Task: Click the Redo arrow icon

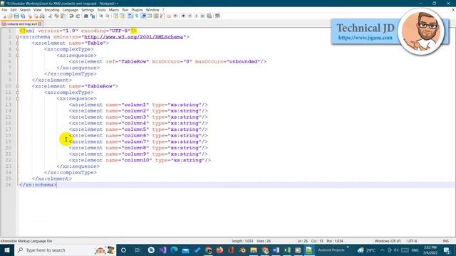Action: pyautogui.click(x=78, y=16)
